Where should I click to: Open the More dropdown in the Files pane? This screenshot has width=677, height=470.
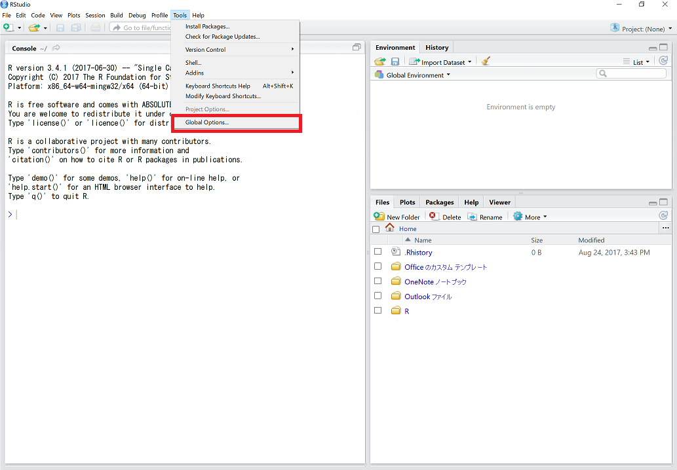pyautogui.click(x=530, y=217)
